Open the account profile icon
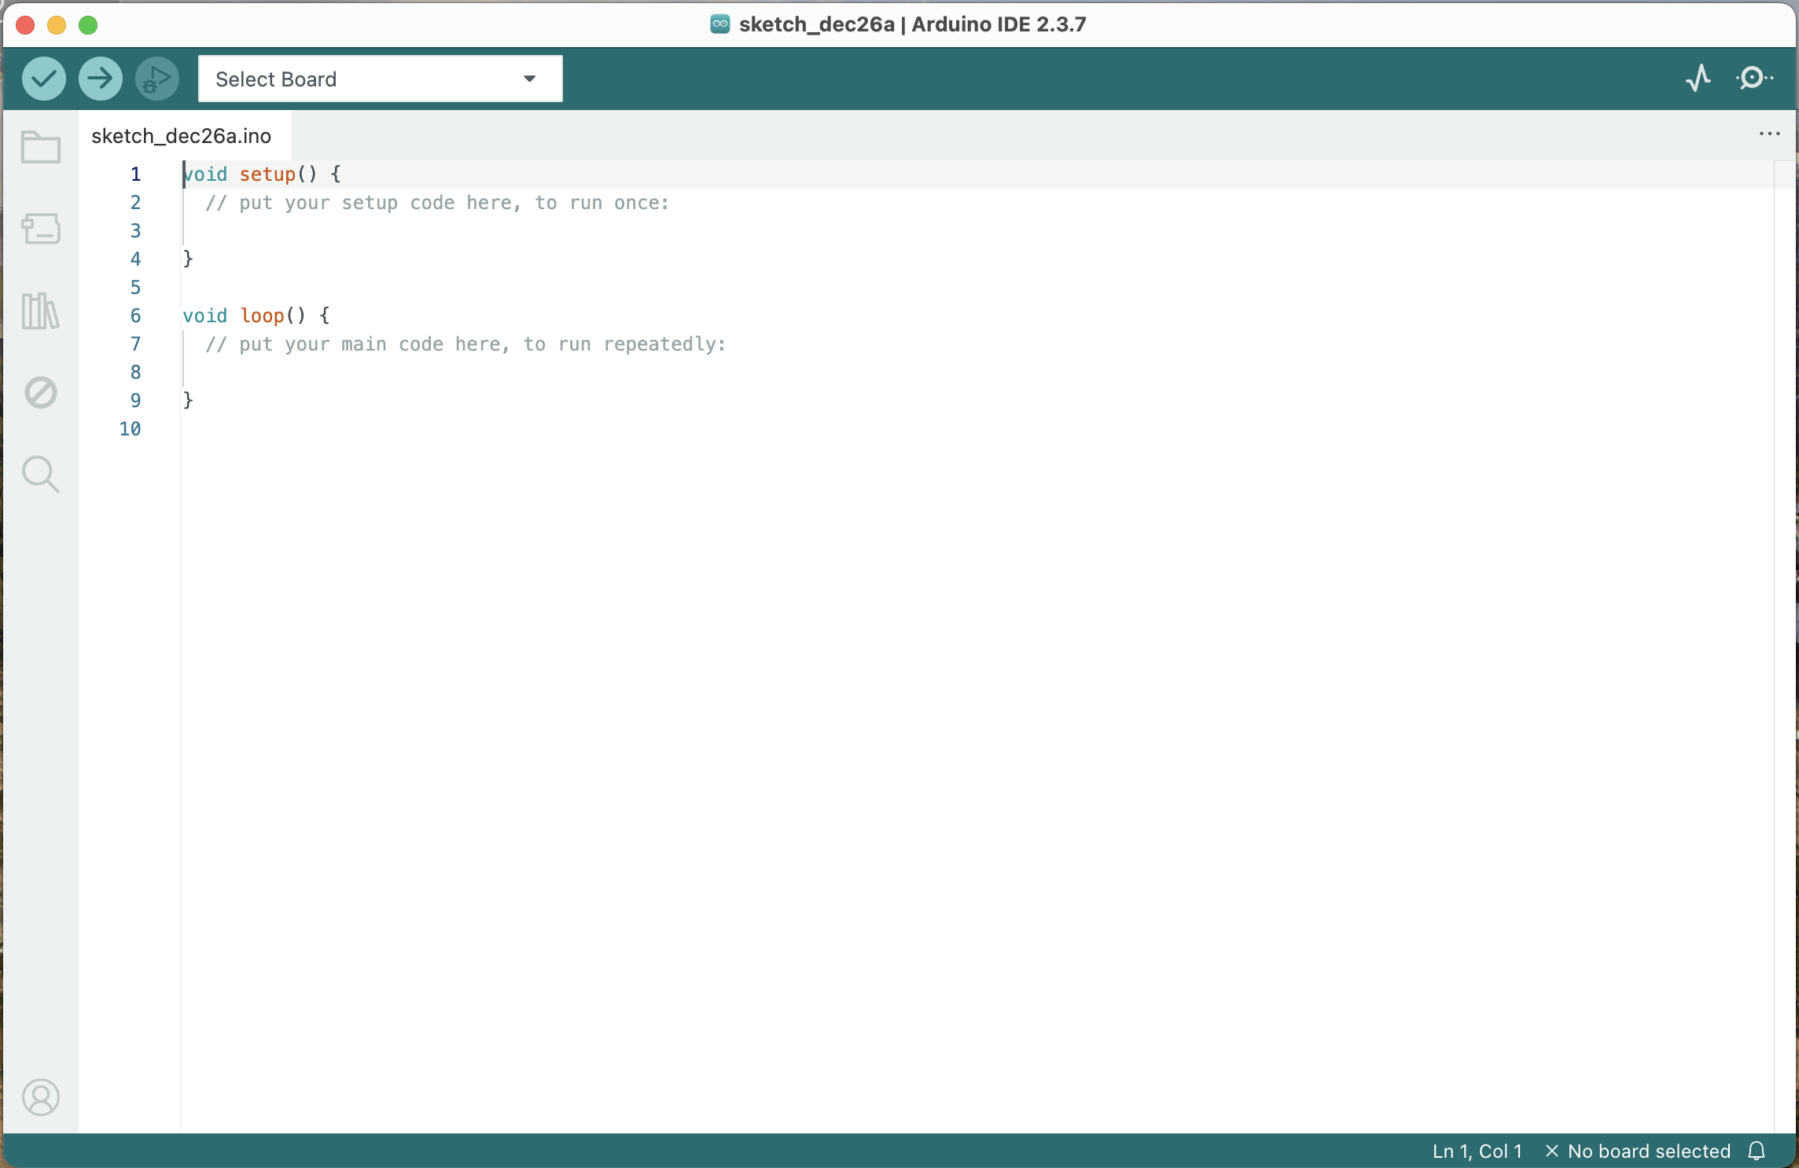The width and height of the screenshot is (1799, 1168). [41, 1096]
